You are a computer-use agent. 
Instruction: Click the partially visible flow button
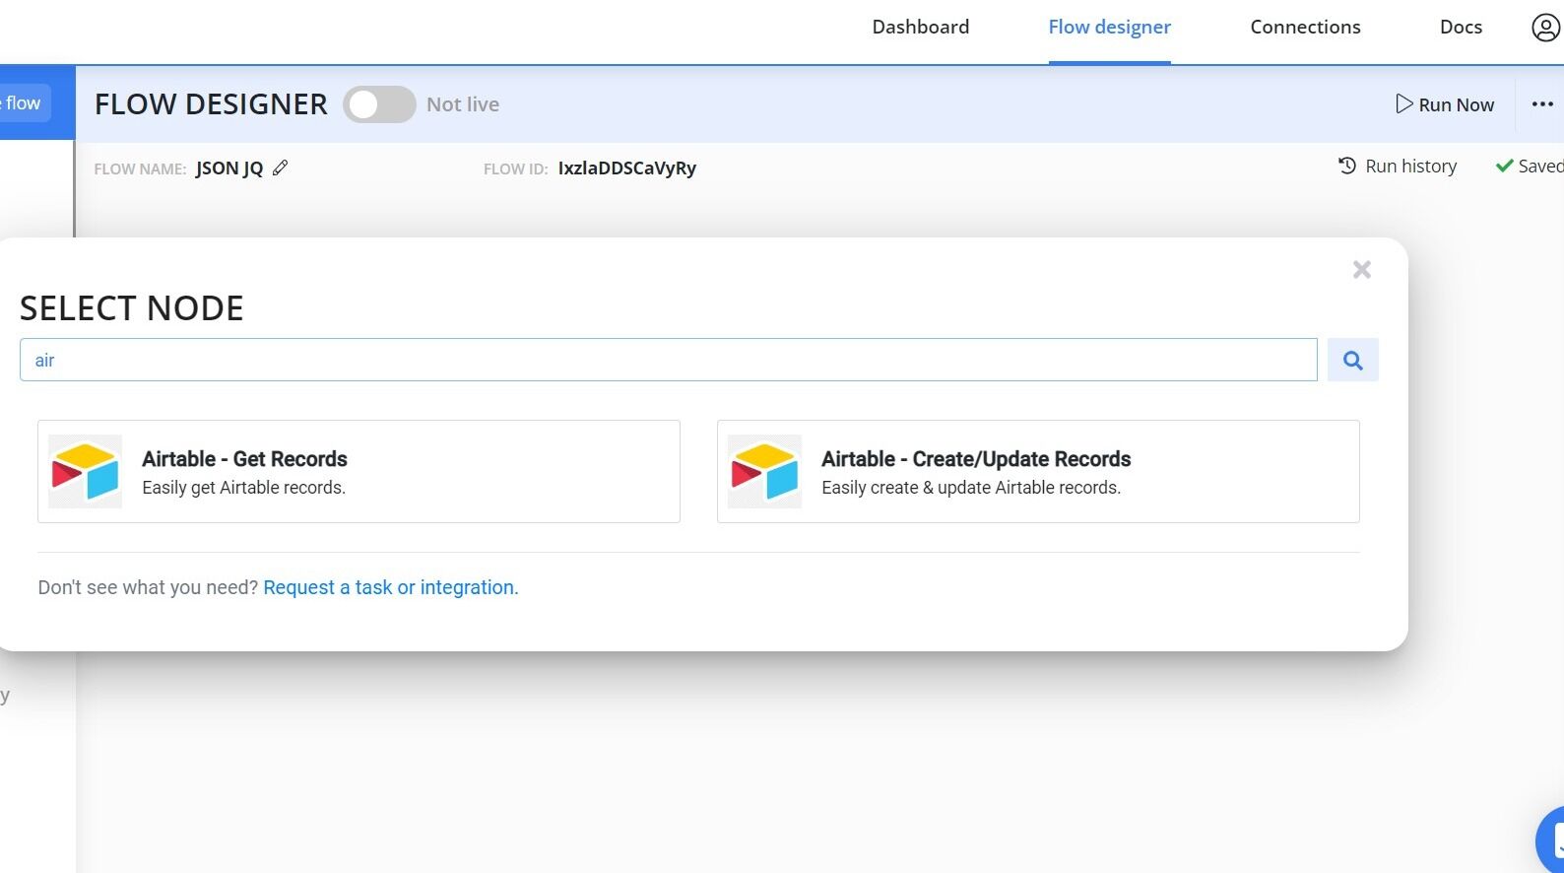click(25, 103)
